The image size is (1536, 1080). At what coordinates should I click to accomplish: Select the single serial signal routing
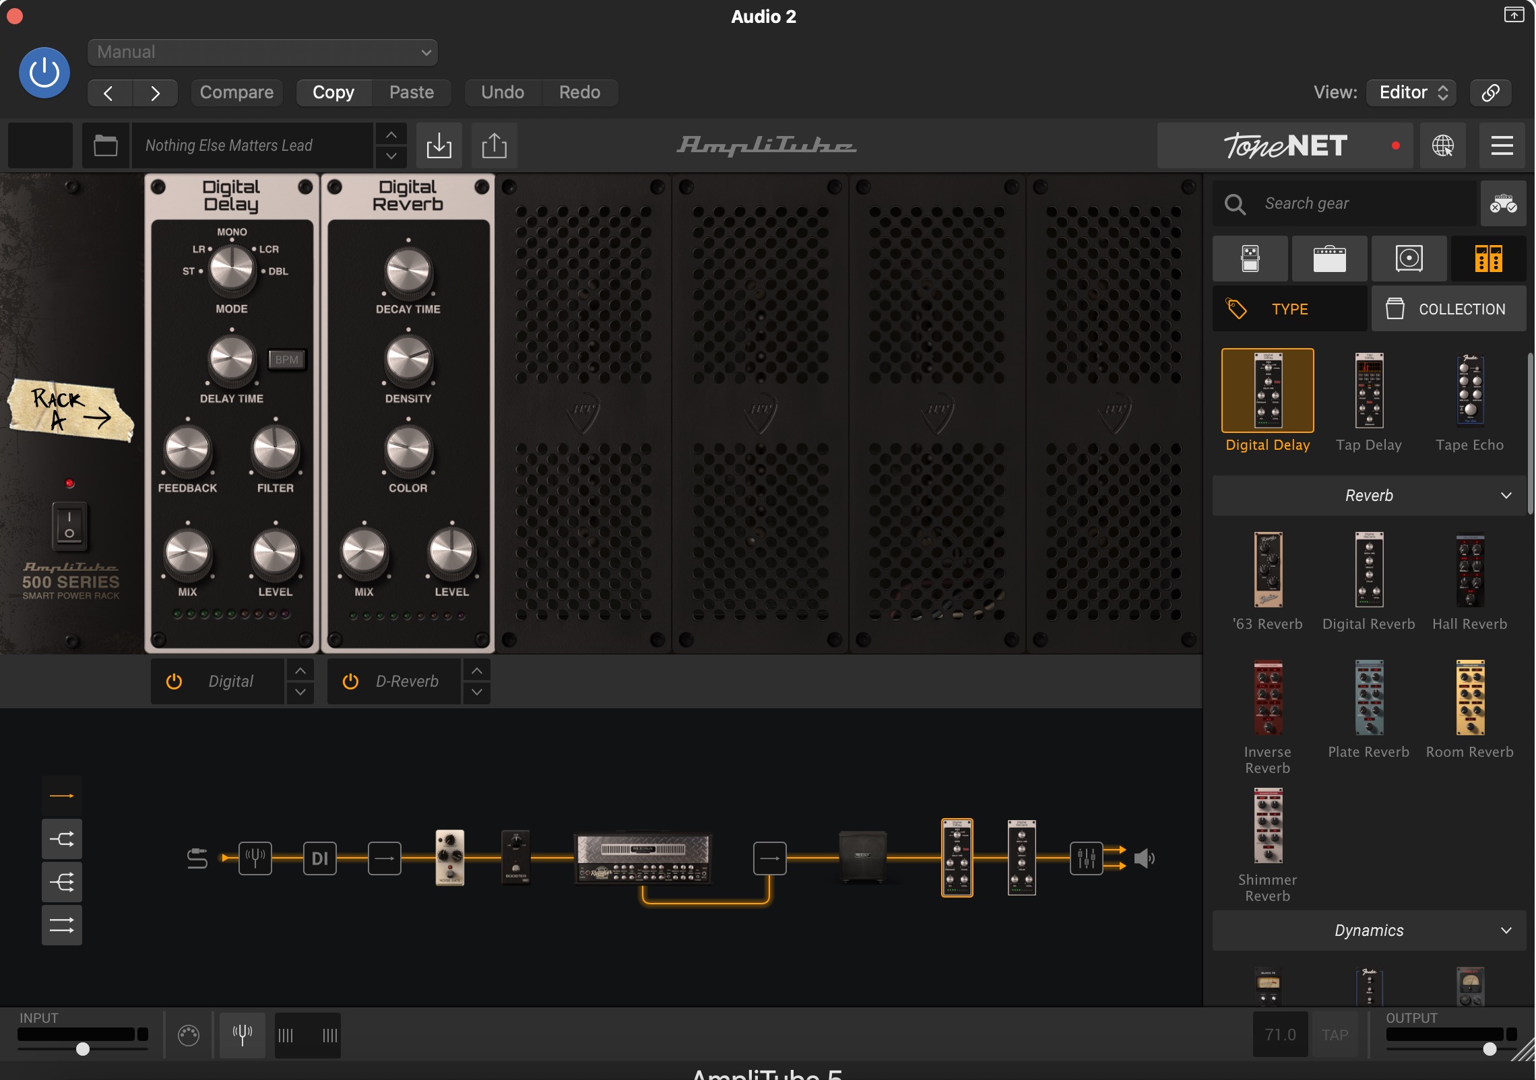[62, 796]
